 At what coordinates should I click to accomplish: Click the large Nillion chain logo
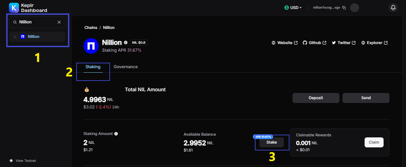[91, 46]
